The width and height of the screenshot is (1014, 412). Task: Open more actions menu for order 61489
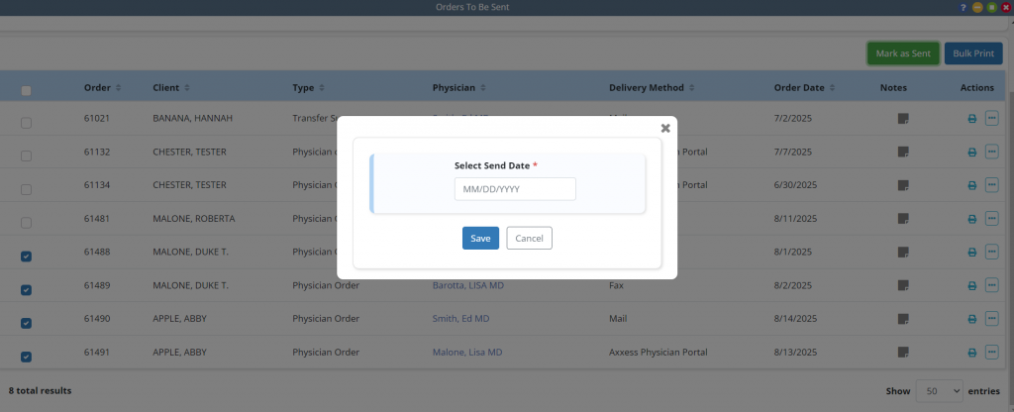[x=991, y=285]
